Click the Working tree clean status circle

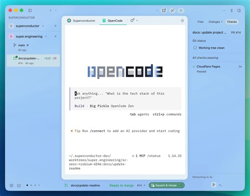[x=195, y=48]
